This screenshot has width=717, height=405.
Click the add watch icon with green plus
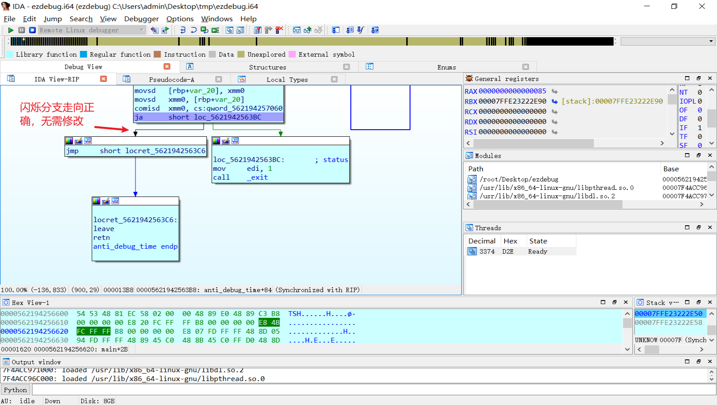(308, 30)
